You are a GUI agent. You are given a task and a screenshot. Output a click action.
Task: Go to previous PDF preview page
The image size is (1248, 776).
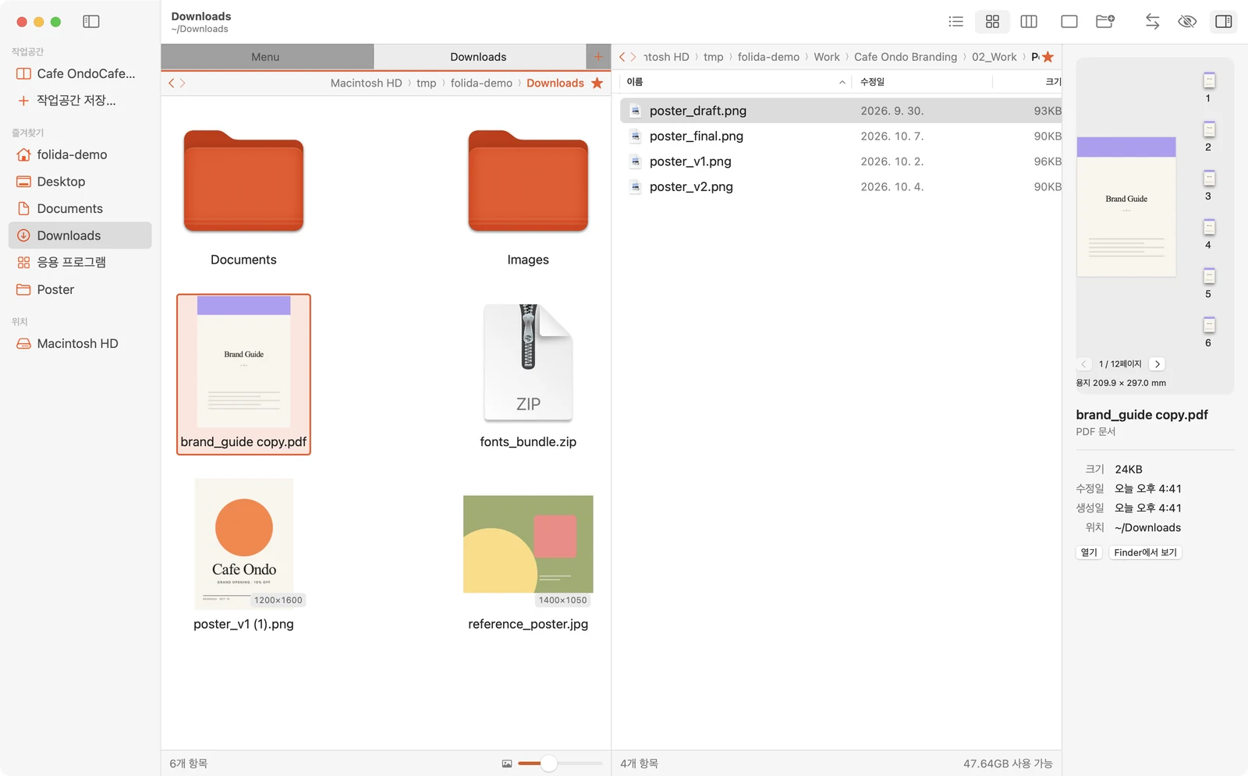coord(1083,364)
